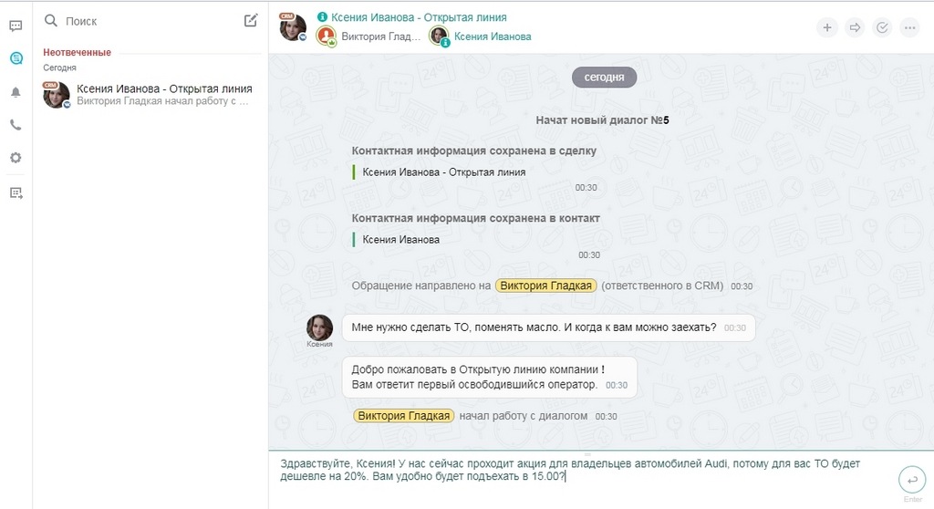This screenshot has width=934, height=509.
Task: Click the message about ТО and oil change
Action: pyautogui.click(x=548, y=327)
